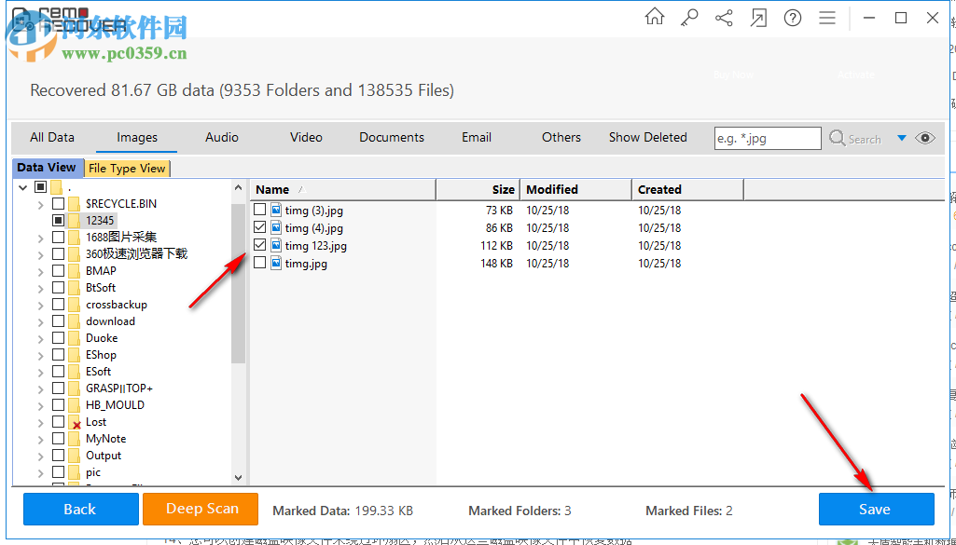The width and height of the screenshot is (956, 545).
Task: Click the Back button
Action: pyautogui.click(x=80, y=509)
